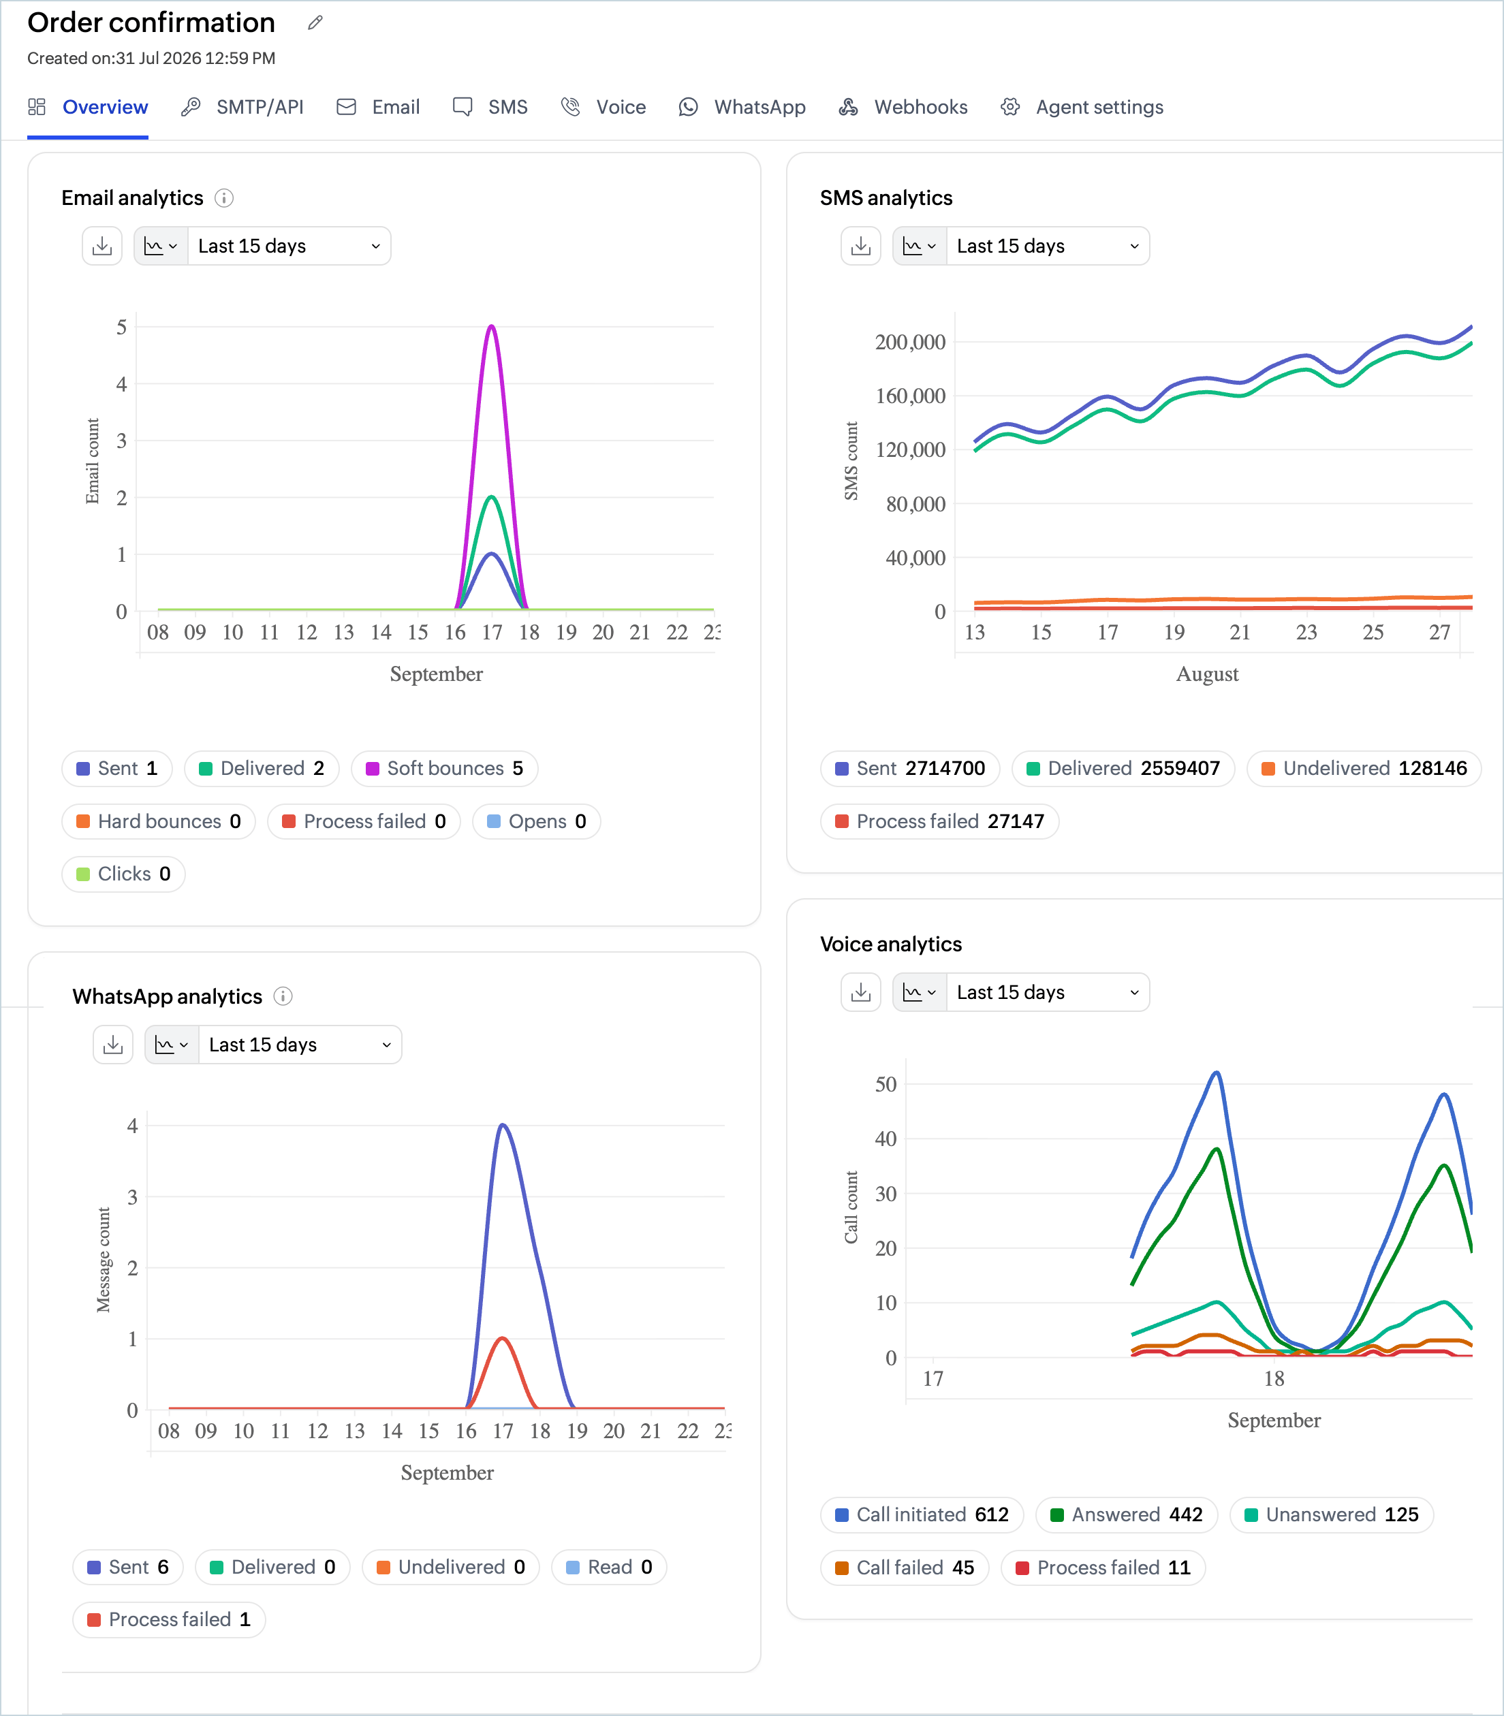Screen dimensions: 1504x1716
Task: Select the Overview tab
Action: 88,108
